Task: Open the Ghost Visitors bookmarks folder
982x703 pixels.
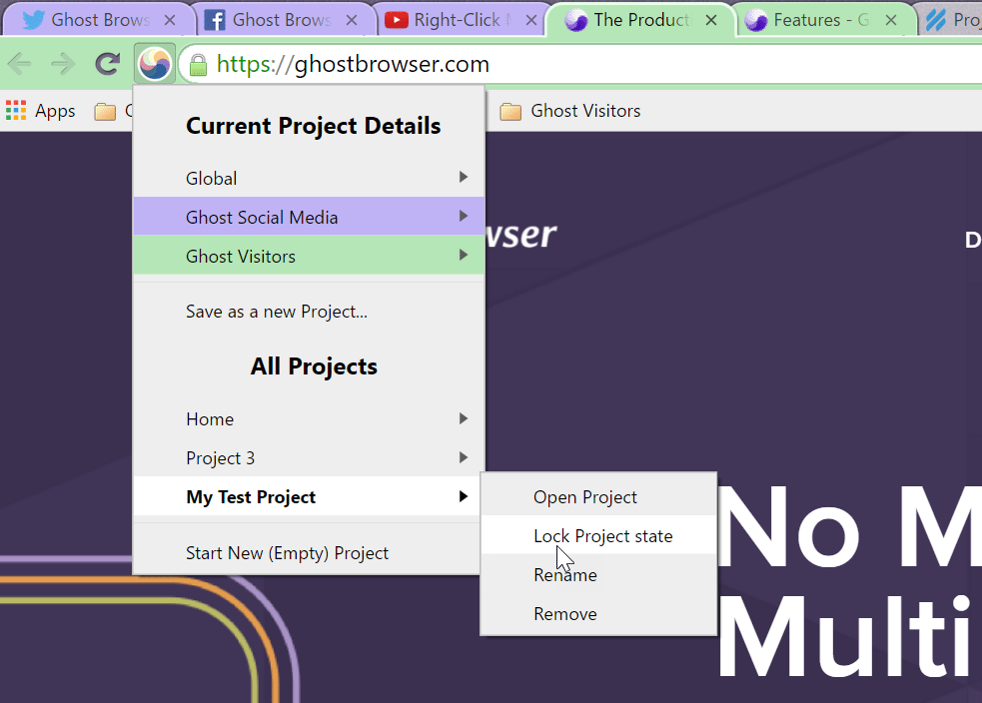Action: pos(569,111)
